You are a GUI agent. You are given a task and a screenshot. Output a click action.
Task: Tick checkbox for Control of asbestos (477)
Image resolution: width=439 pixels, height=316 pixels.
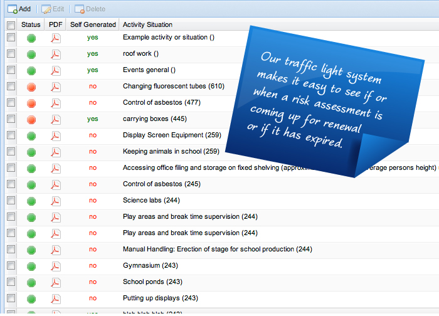[11, 102]
